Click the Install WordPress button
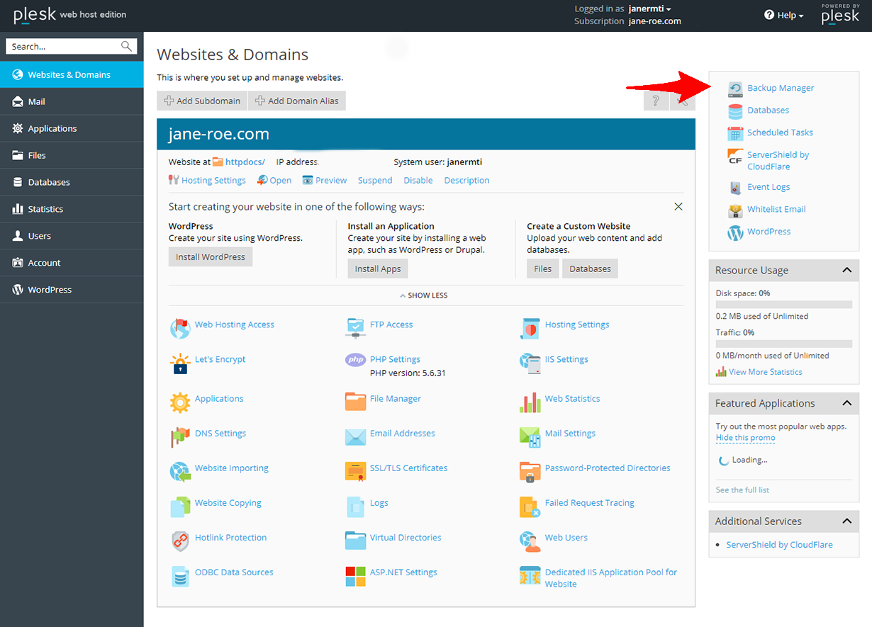The image size is (872, 627). [x=211, y=257]
